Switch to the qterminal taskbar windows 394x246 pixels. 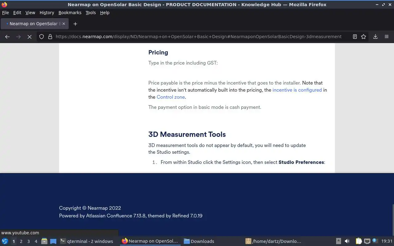pos(86,241)
